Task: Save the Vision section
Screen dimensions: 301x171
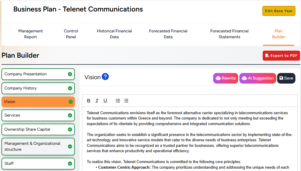Action: click(286, 78)
